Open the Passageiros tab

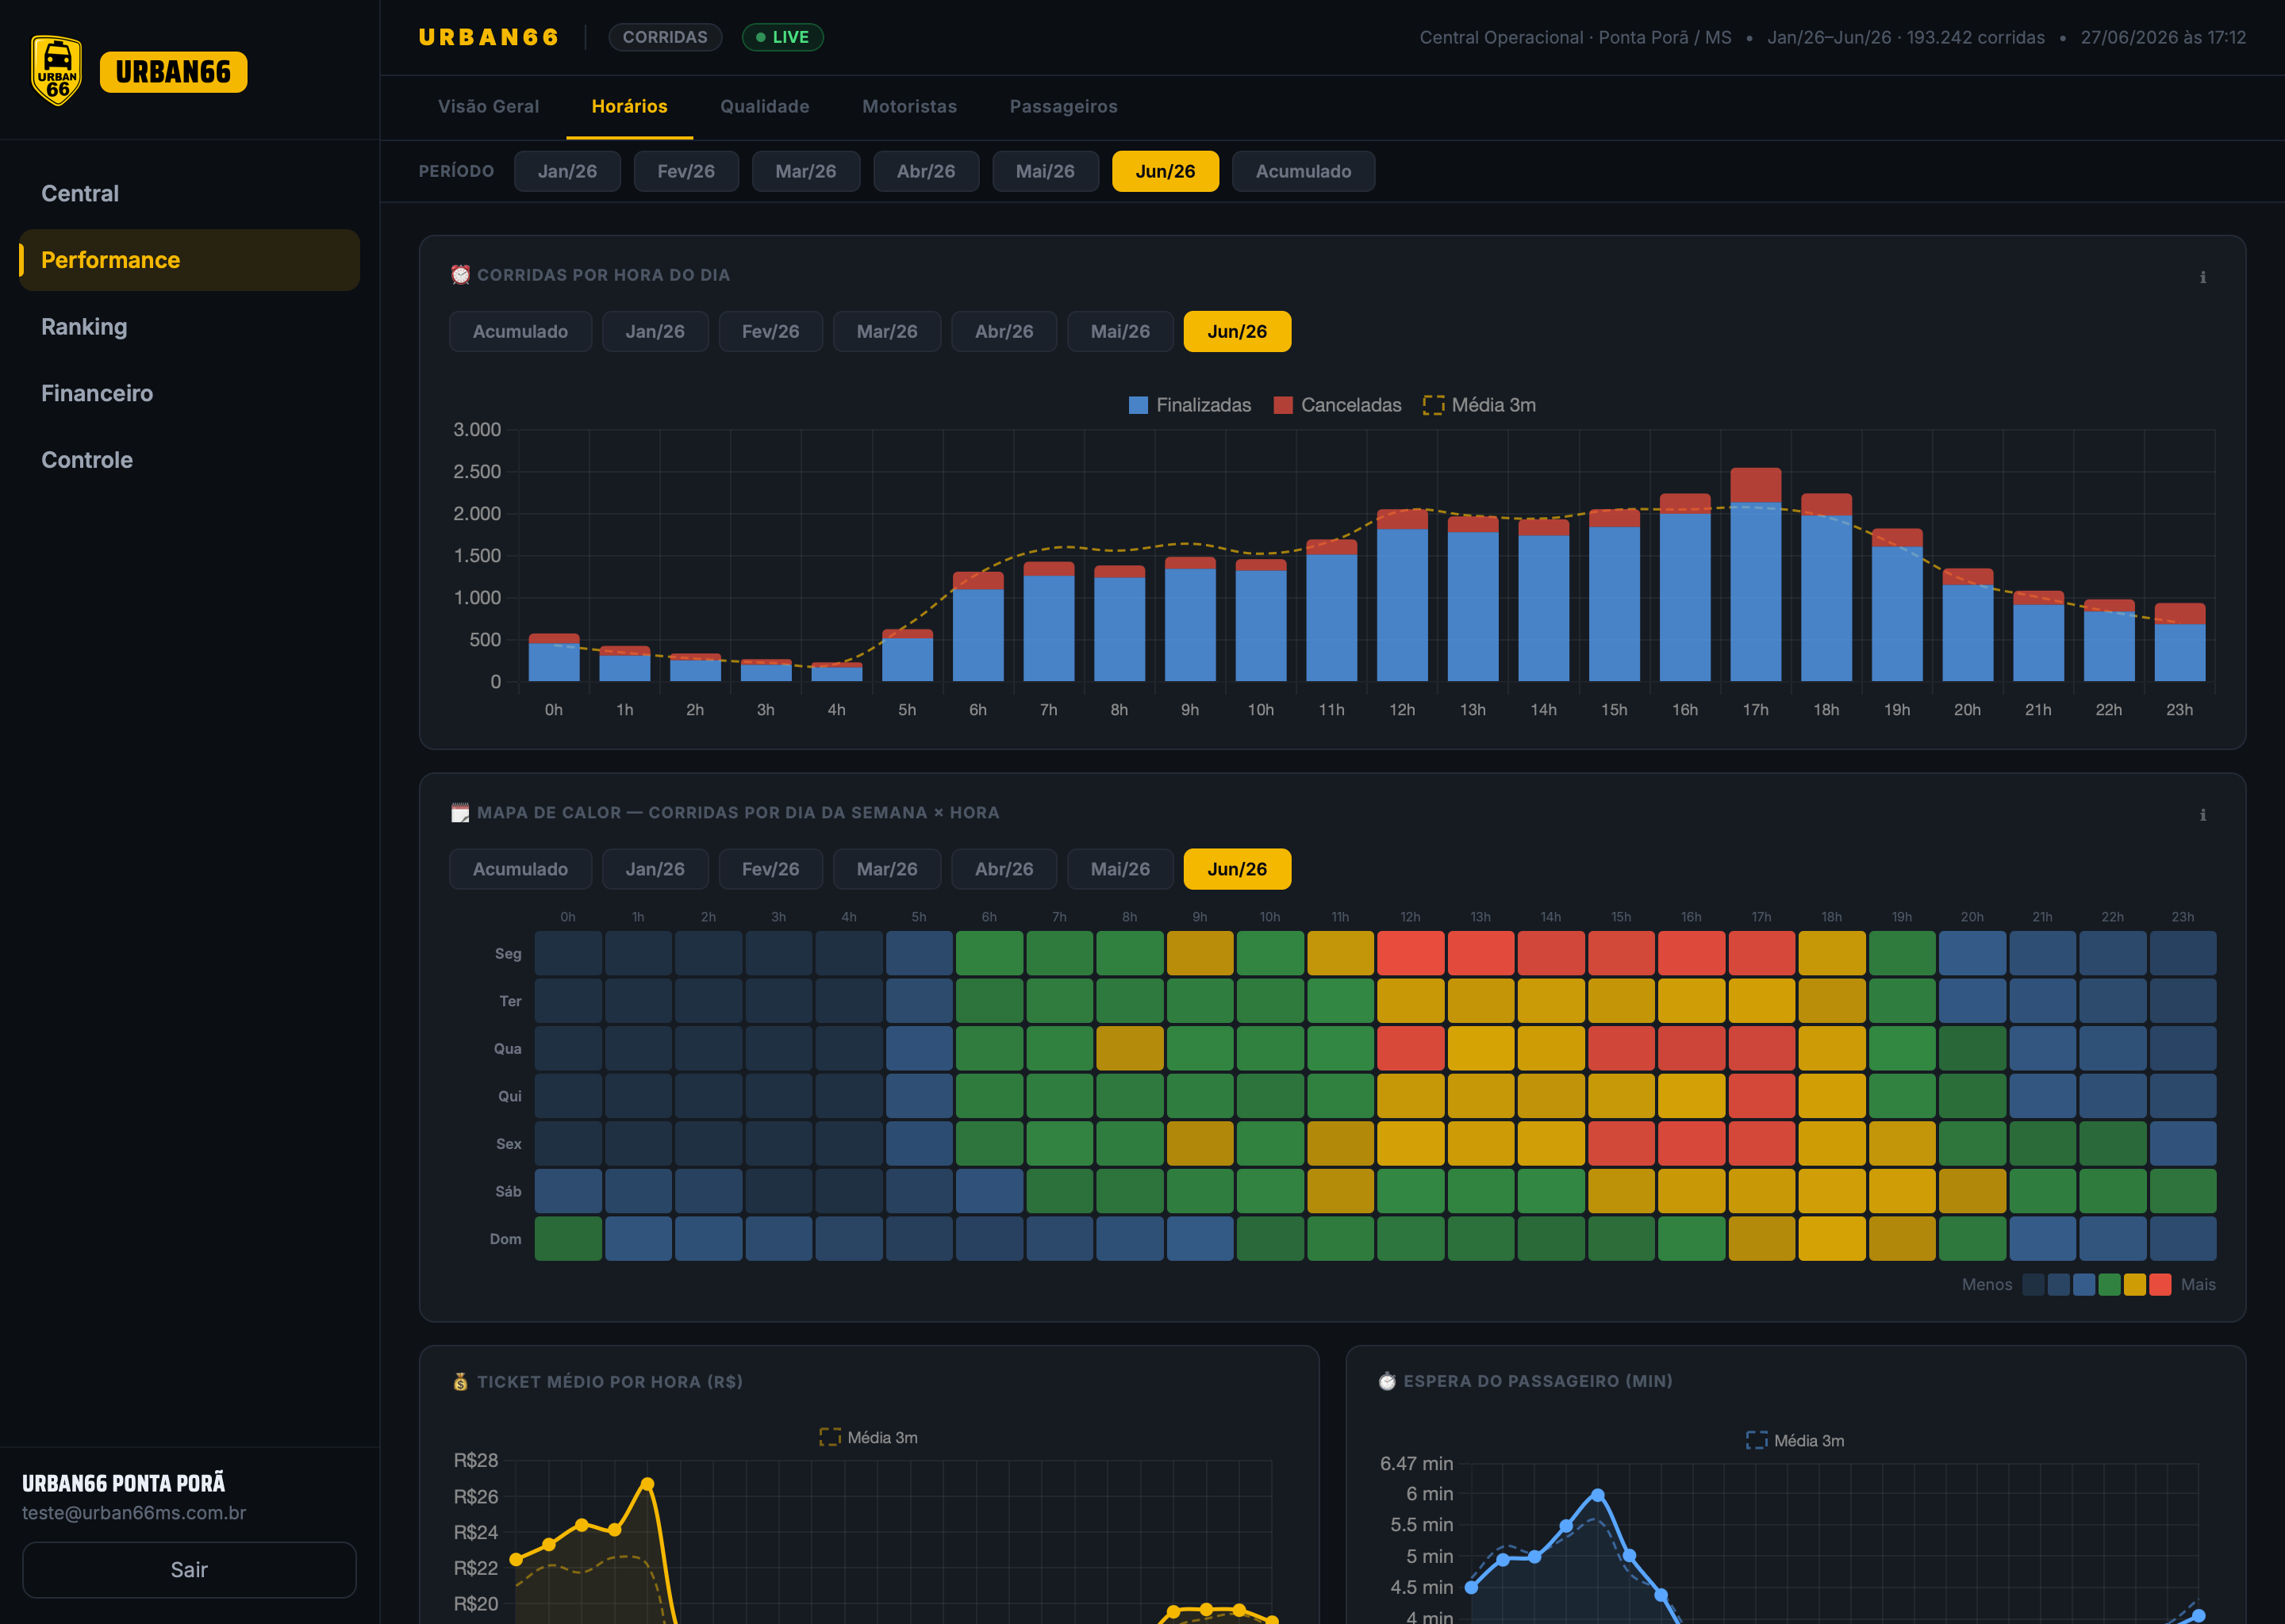[x=1063, y=106]
